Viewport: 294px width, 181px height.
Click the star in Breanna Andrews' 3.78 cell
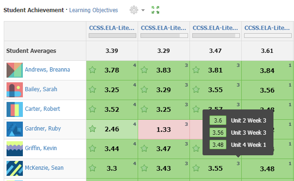click(92, 70)
